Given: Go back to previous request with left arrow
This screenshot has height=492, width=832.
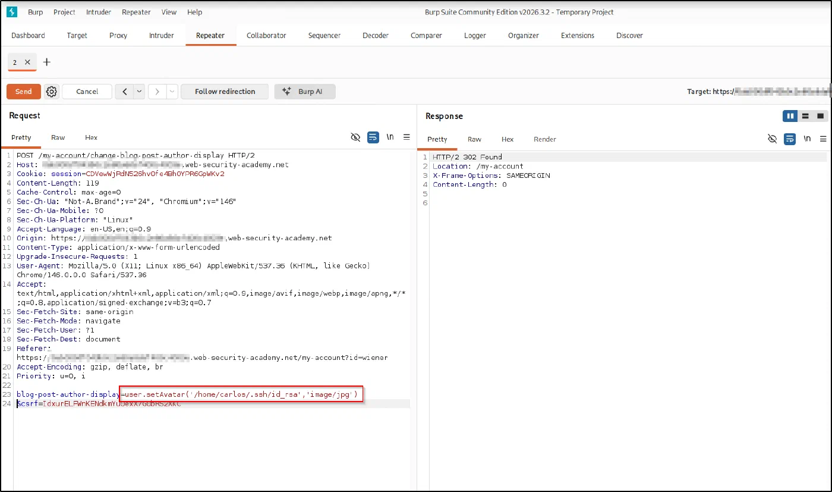Looking at the screenshot, I should (x=124, y=92).
